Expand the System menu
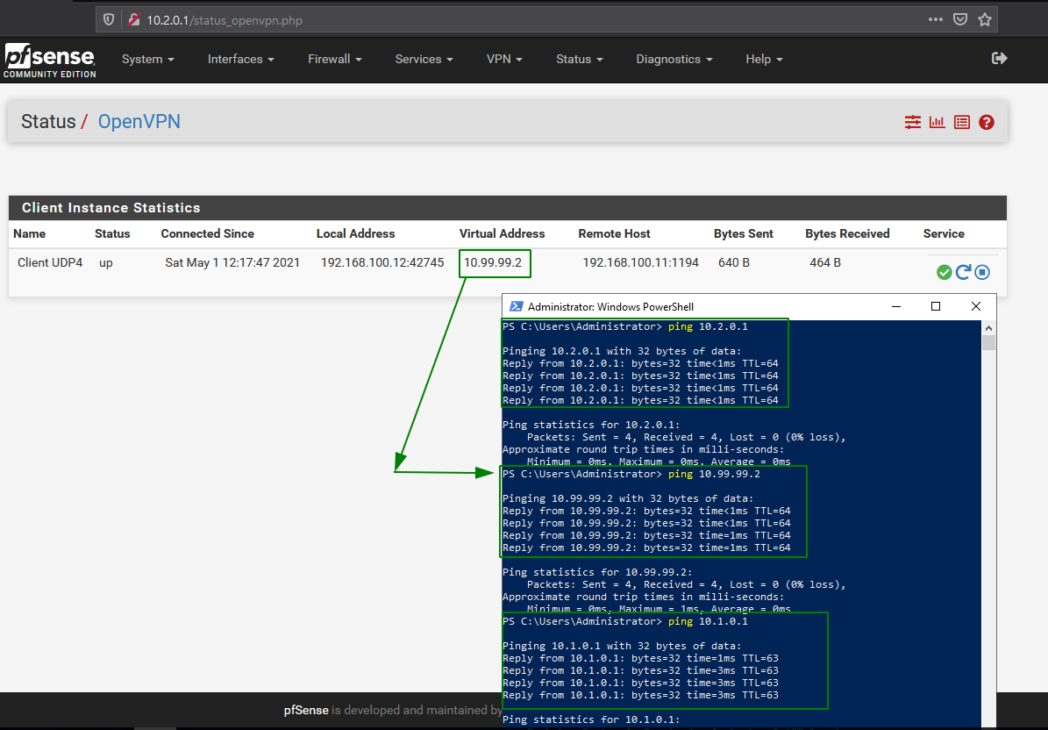1048x730 pixels. pos(147,60)
